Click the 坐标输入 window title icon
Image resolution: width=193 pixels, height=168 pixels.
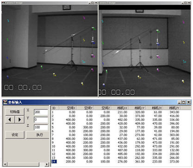coord(5,102)
